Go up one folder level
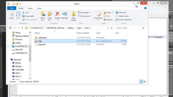 [x=22, y=28]
